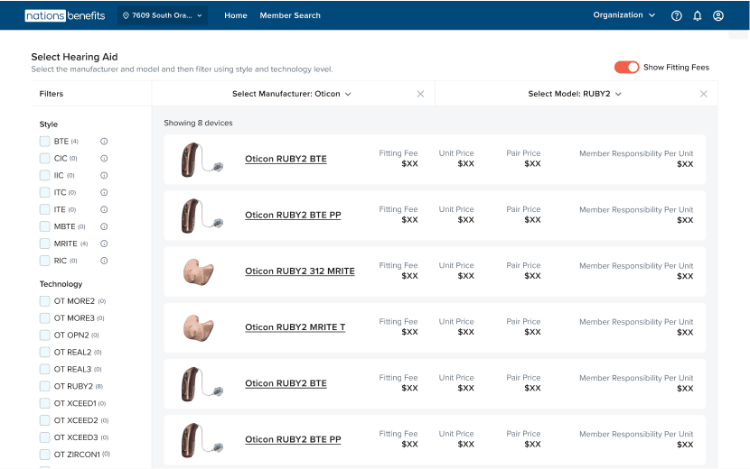Show info for ITE style
This screenshot has width=750, height=469.
(x=104, y=209)
